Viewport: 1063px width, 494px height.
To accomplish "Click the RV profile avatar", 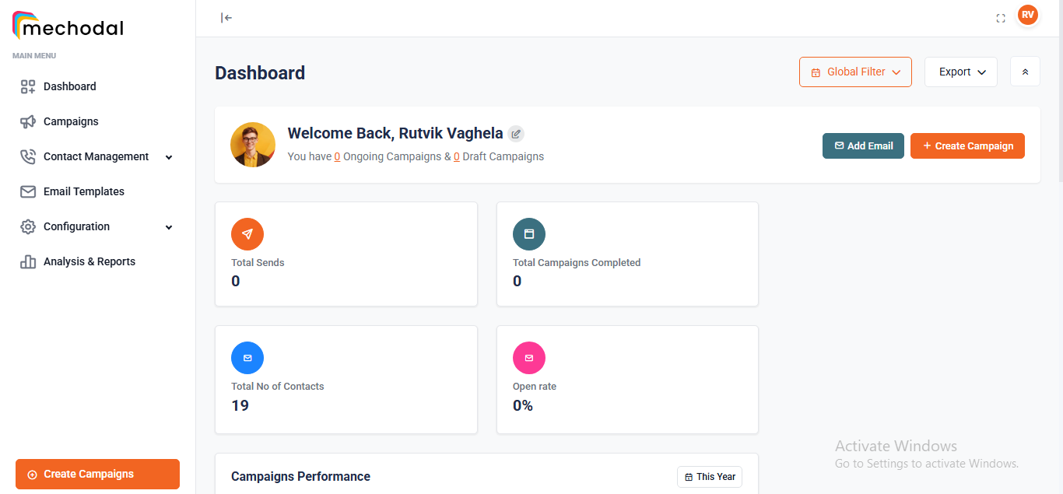I will click(x=1027, y=14).
